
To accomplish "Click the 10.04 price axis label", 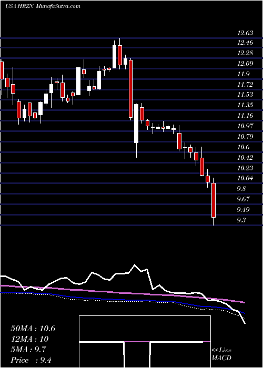I will (x=245, y=178).
